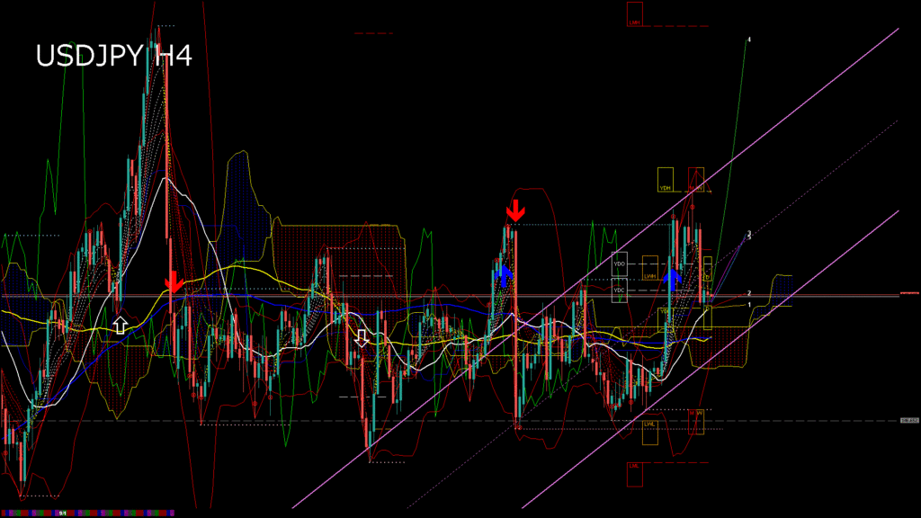The image size is (921, 518).
Task: Click the wave label 1 near price line
Action: coord(750,305)
